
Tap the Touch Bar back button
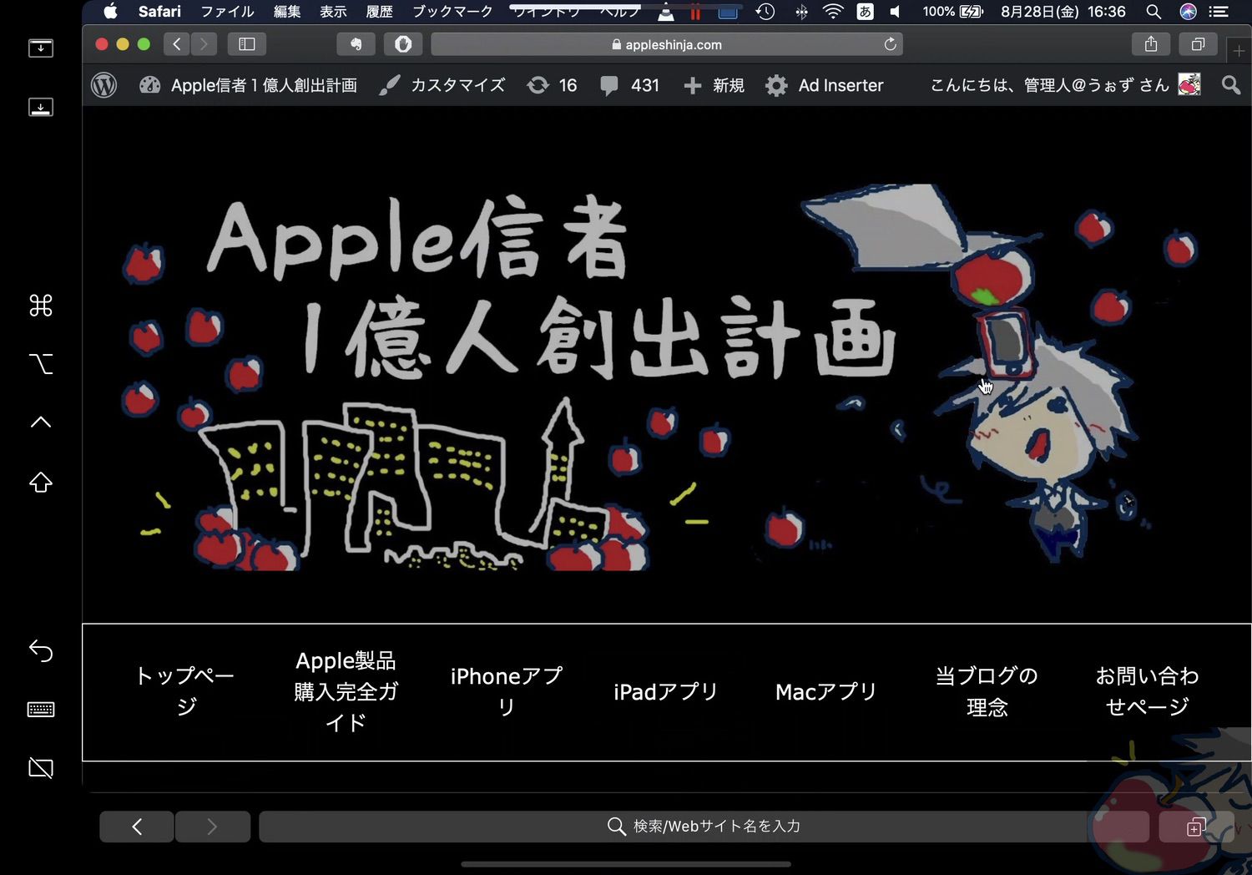click(x=137, y=827)
